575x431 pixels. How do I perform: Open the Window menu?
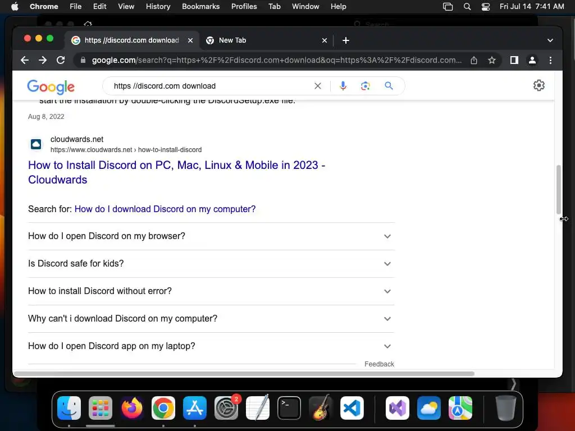305,7
